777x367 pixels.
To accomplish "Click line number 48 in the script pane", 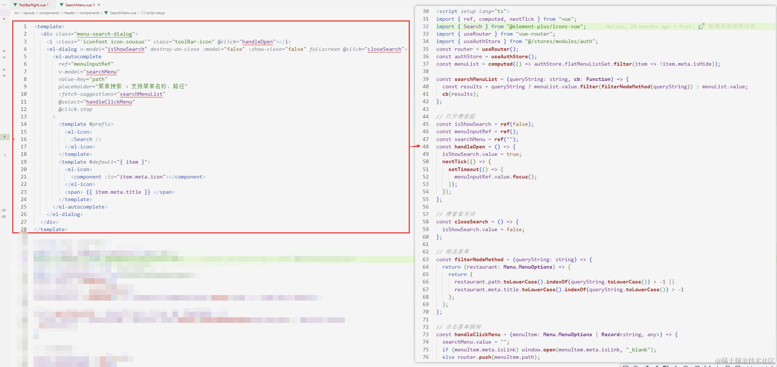I will click(425, 147).
